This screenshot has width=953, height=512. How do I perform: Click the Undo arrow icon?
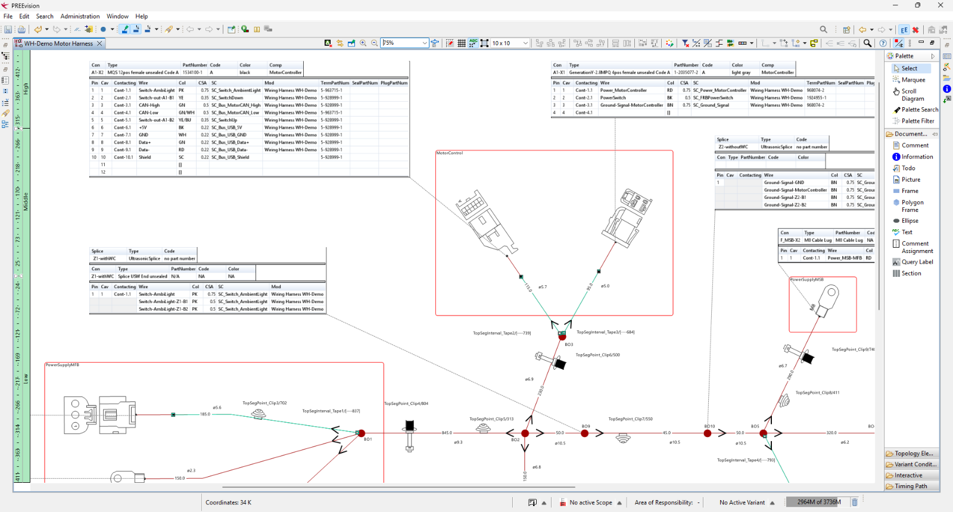[x=38, y=29]
